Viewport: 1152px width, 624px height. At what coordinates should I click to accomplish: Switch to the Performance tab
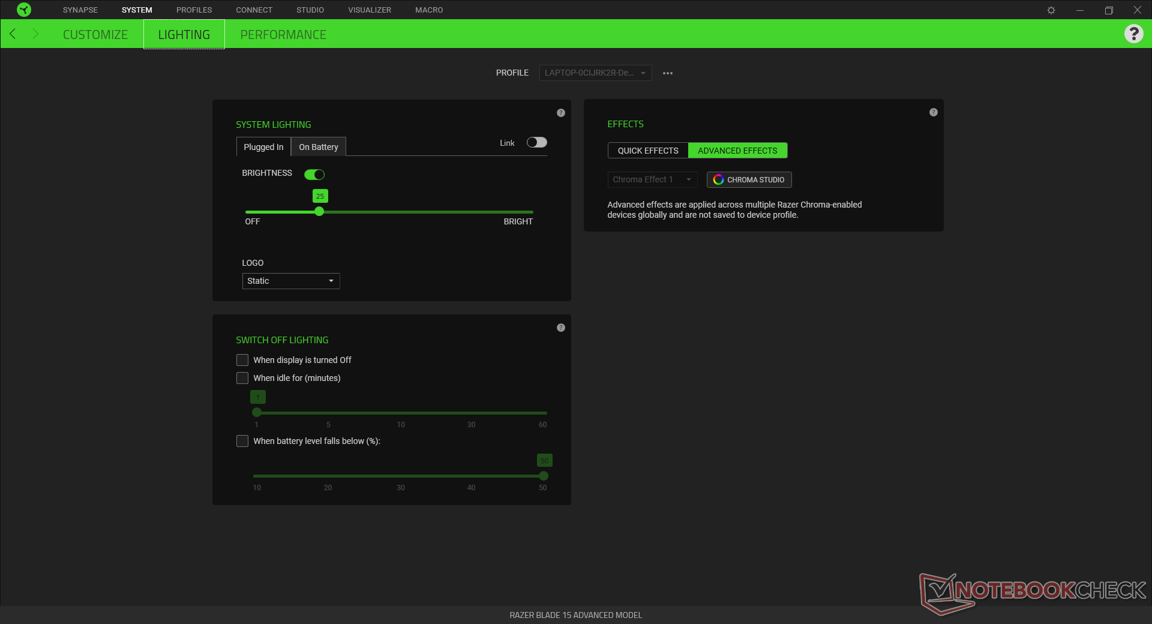[283, 34]
